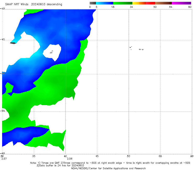The image size is (194, 170).
Task: Click the gray 0-5 segment of the color bar
Action: pos(93,3)
